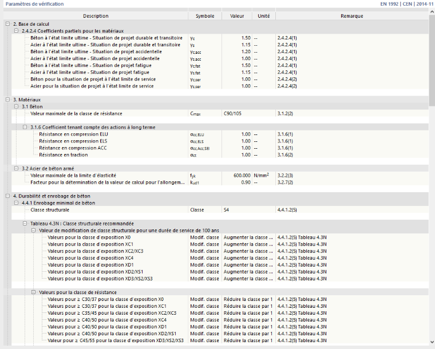Click 'Paramètres de vérification' panel title

[x=35, y=4]
